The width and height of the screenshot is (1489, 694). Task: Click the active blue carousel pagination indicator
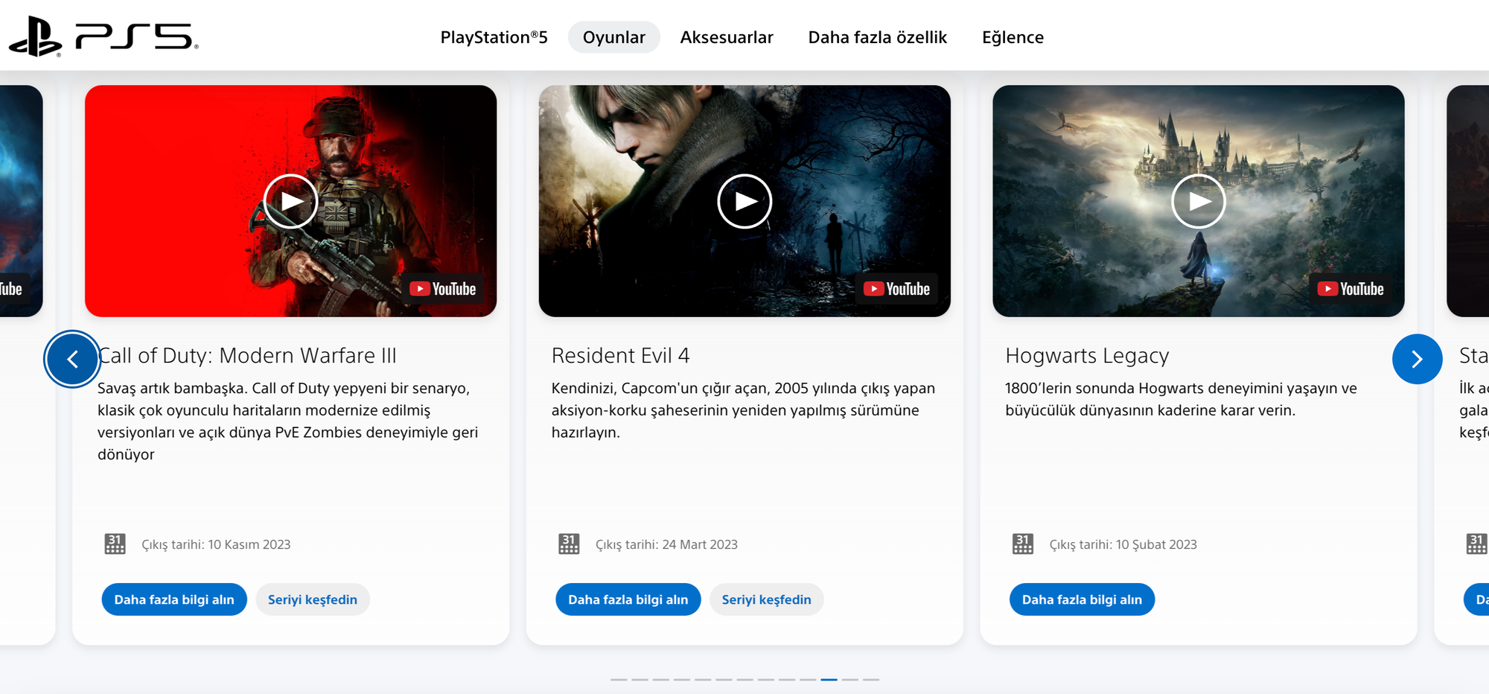[x=829, y=679]
